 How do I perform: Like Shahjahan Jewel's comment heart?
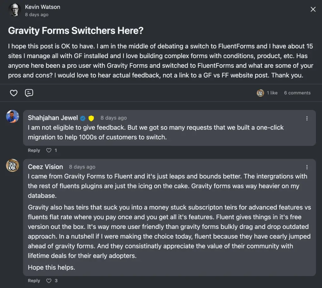coord(49,150)
